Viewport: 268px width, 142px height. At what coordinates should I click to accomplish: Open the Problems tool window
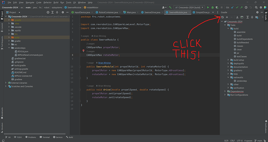(x=31, y=137)
